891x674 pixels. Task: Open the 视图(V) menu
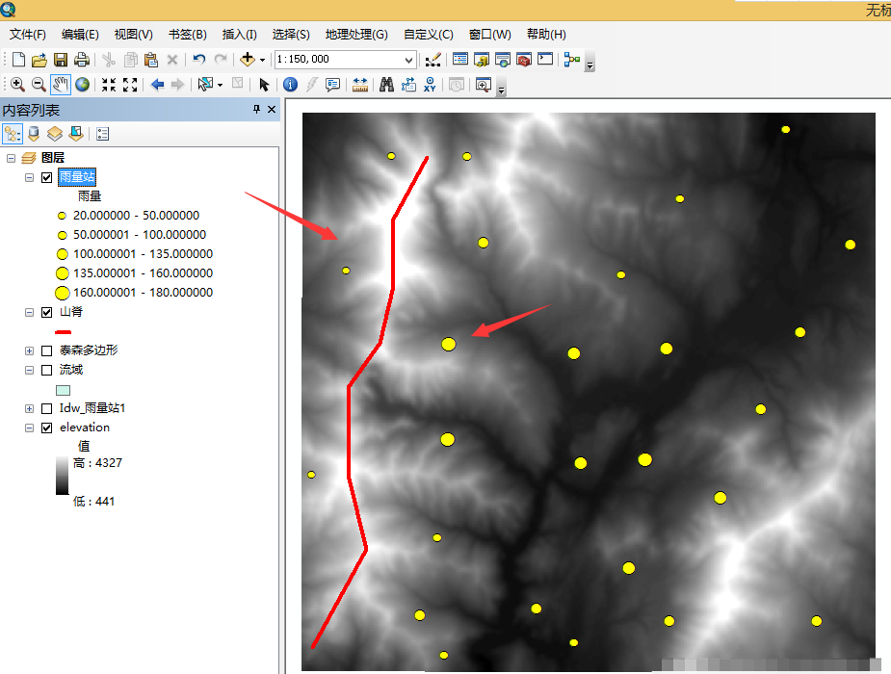click(134, 35)
